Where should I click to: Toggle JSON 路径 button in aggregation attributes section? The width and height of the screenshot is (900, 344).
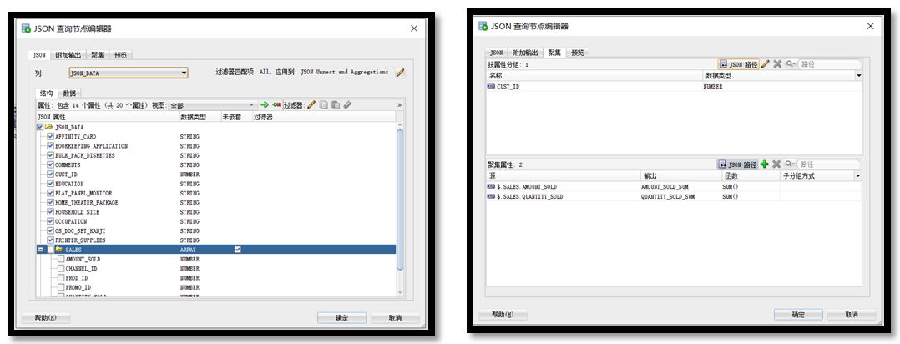[738, 164]
